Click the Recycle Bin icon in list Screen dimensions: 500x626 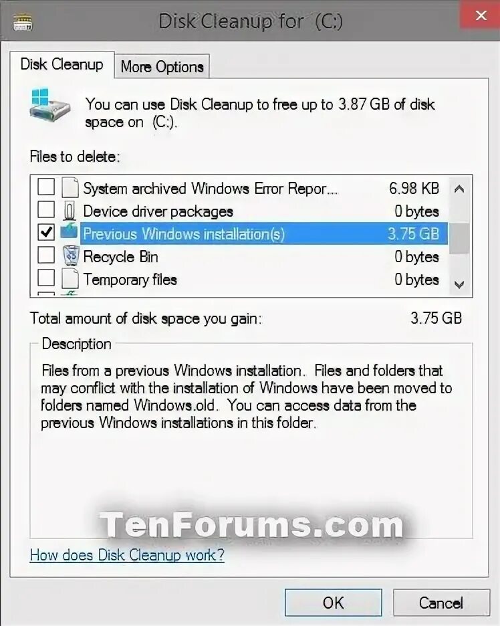71,256
